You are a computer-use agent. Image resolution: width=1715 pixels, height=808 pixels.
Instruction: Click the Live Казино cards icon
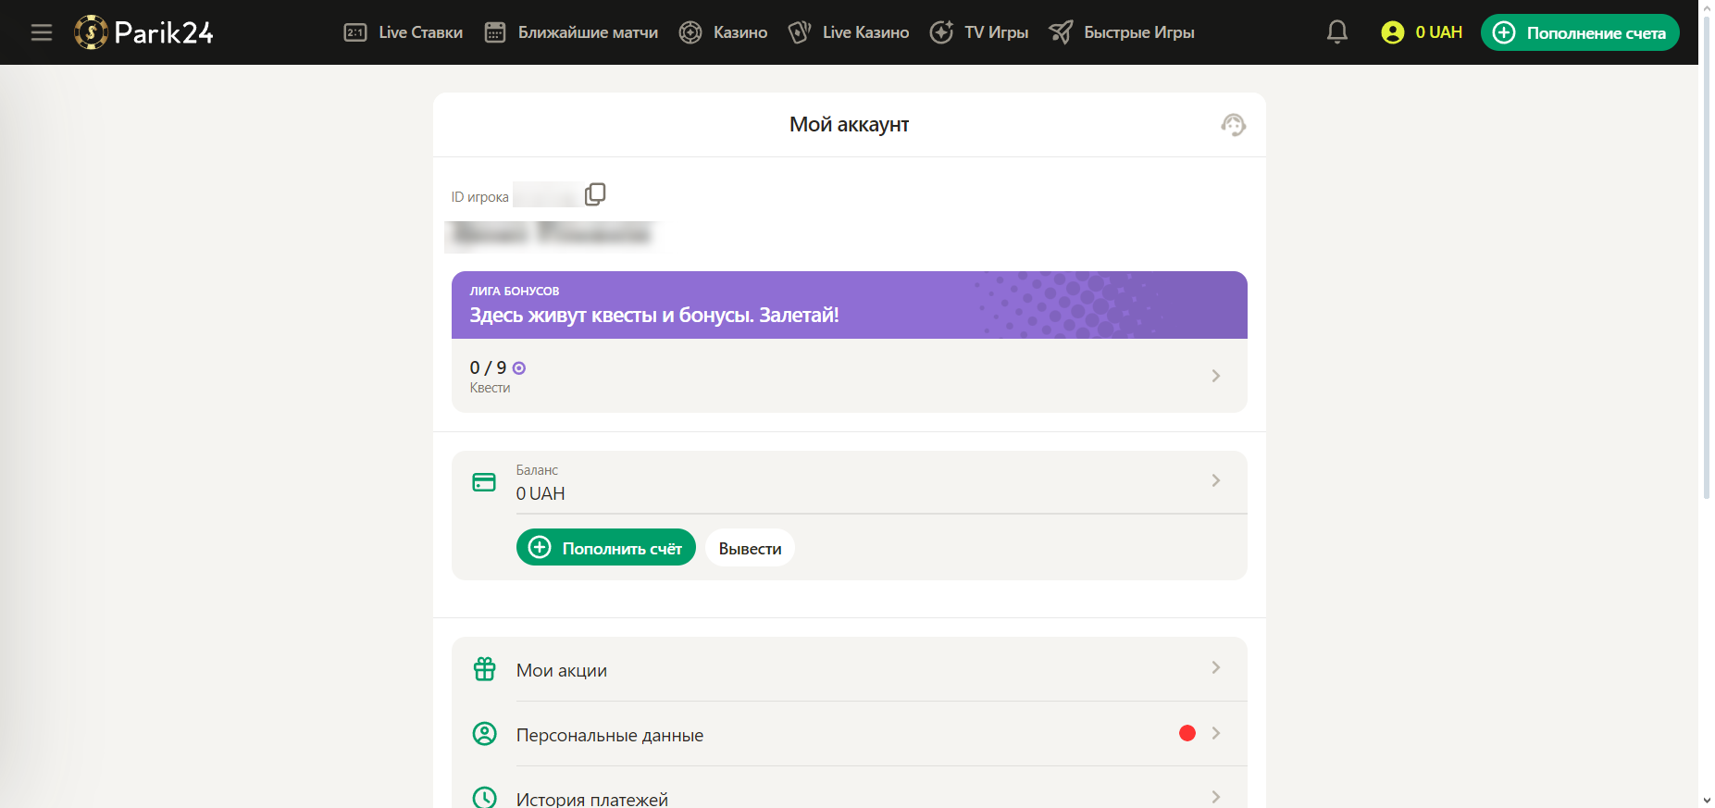pyautogui.click(x=800, y=32)
